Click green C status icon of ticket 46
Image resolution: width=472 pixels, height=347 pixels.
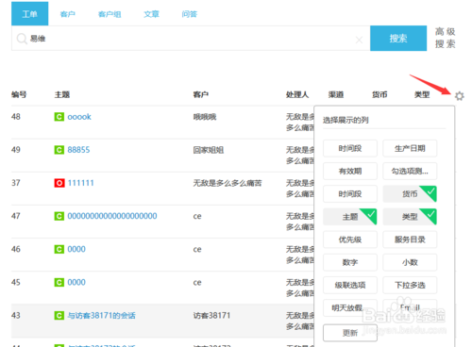pyautogui.click(x=59, y=249)
